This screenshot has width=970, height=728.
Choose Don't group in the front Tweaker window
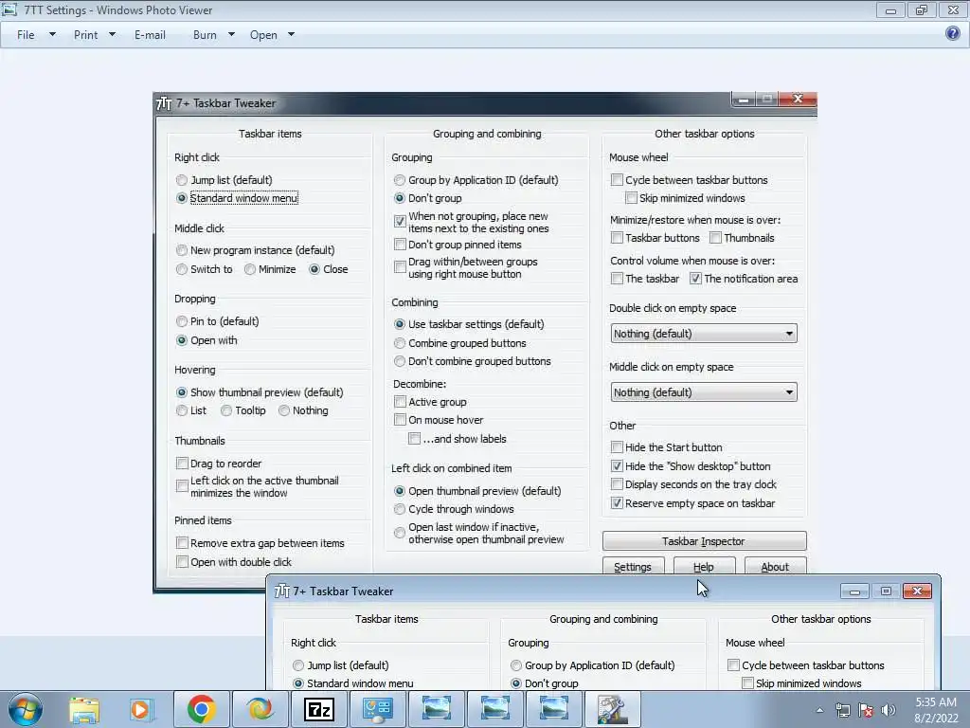click(x=545, y=683)
